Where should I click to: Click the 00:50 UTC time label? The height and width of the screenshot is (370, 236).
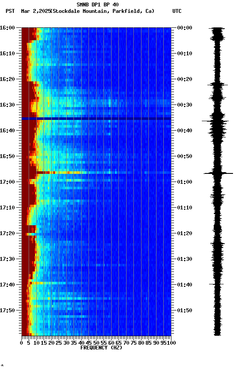click(185, 156)
